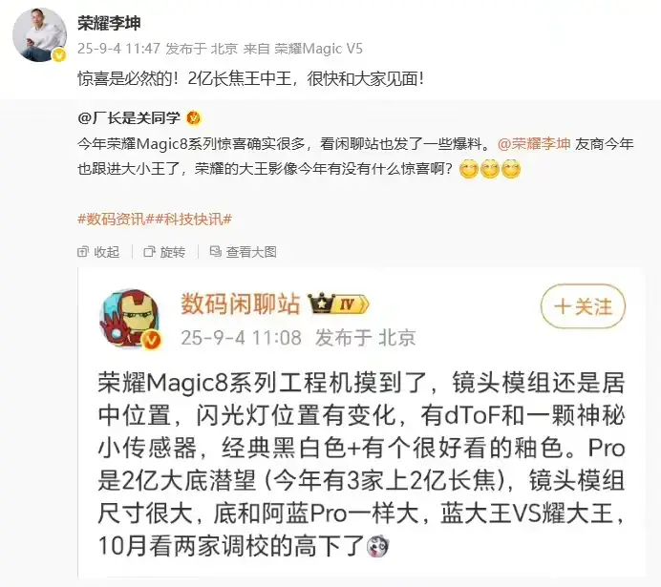The height and width of the screenshot is (587, 661).
Task: Click the first smiling emoji
Action: (468, 169)
